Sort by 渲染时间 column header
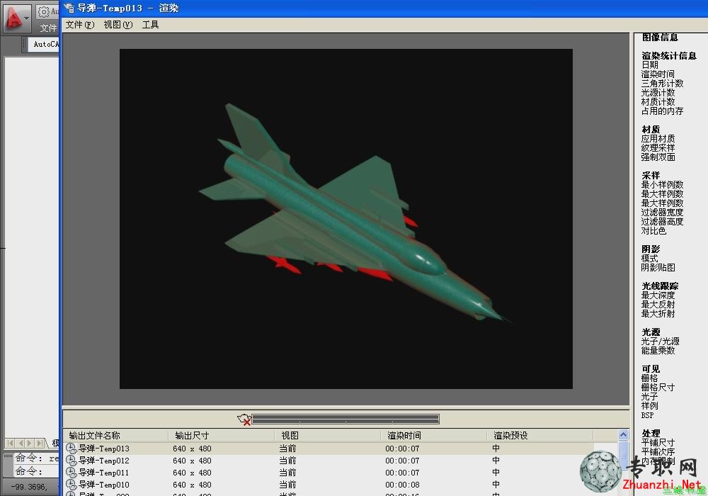 click(433, 436)
